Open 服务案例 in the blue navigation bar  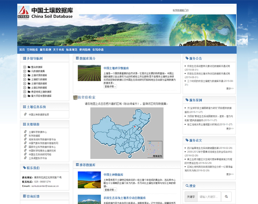pyautogui.click(x=45, y=49)
